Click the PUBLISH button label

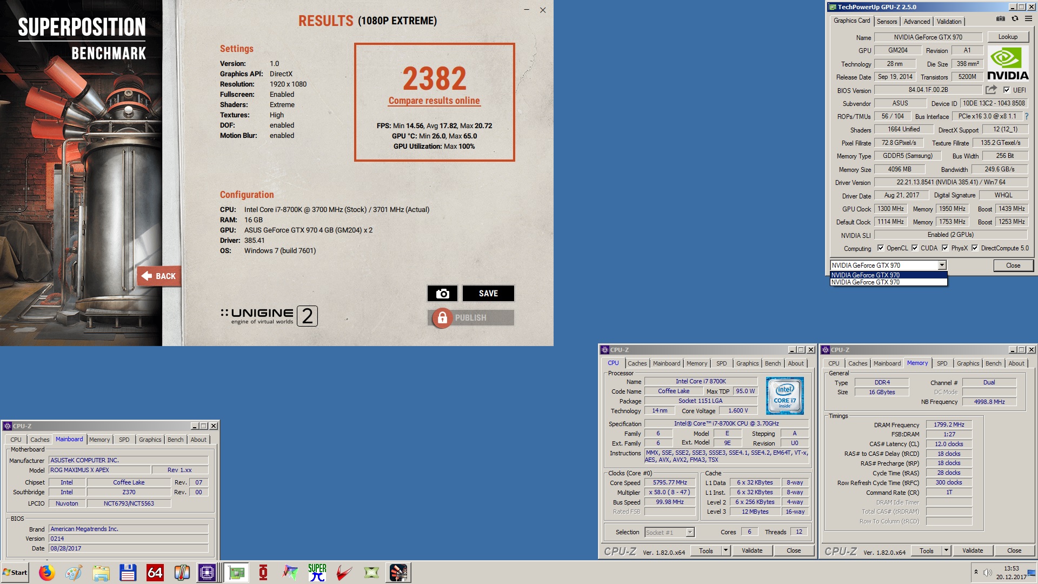(x=470, y=318)
